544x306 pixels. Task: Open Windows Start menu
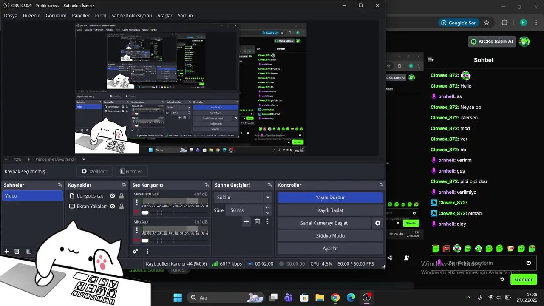pos(178,297)
